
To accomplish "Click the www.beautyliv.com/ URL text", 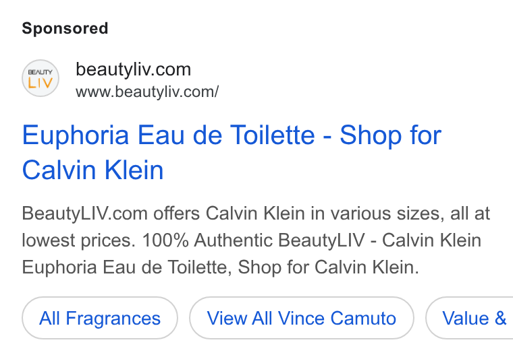I will pyautogui.click(x=147, y=92).
